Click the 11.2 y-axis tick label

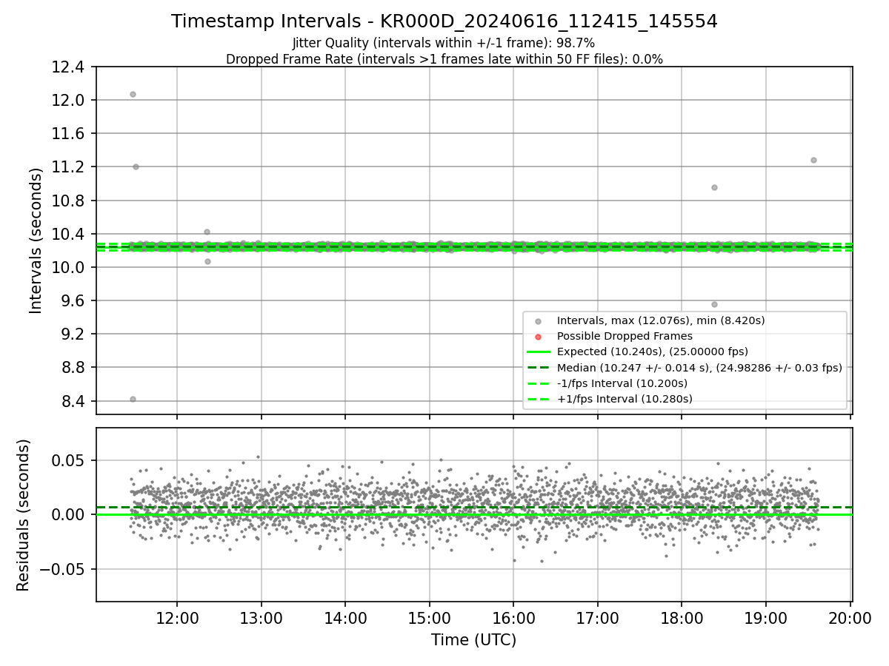[x=70, y=167]
